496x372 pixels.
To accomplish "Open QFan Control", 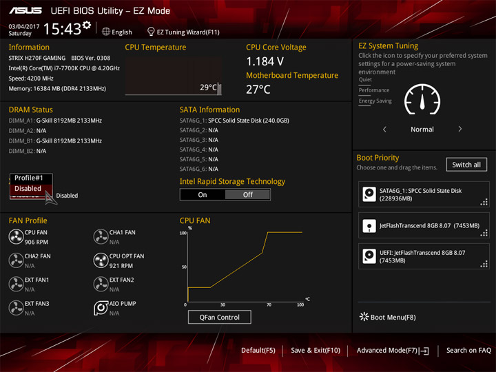I will click(220, 318).
